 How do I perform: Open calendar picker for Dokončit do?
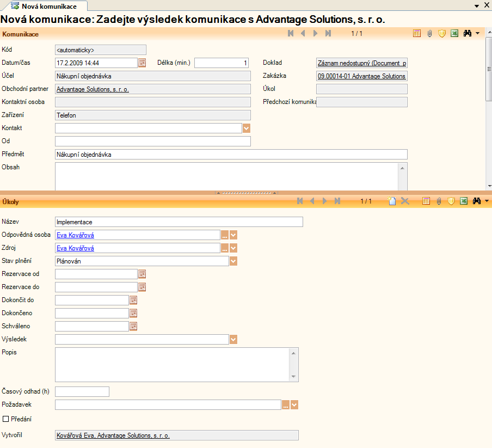tap(133, 300)
